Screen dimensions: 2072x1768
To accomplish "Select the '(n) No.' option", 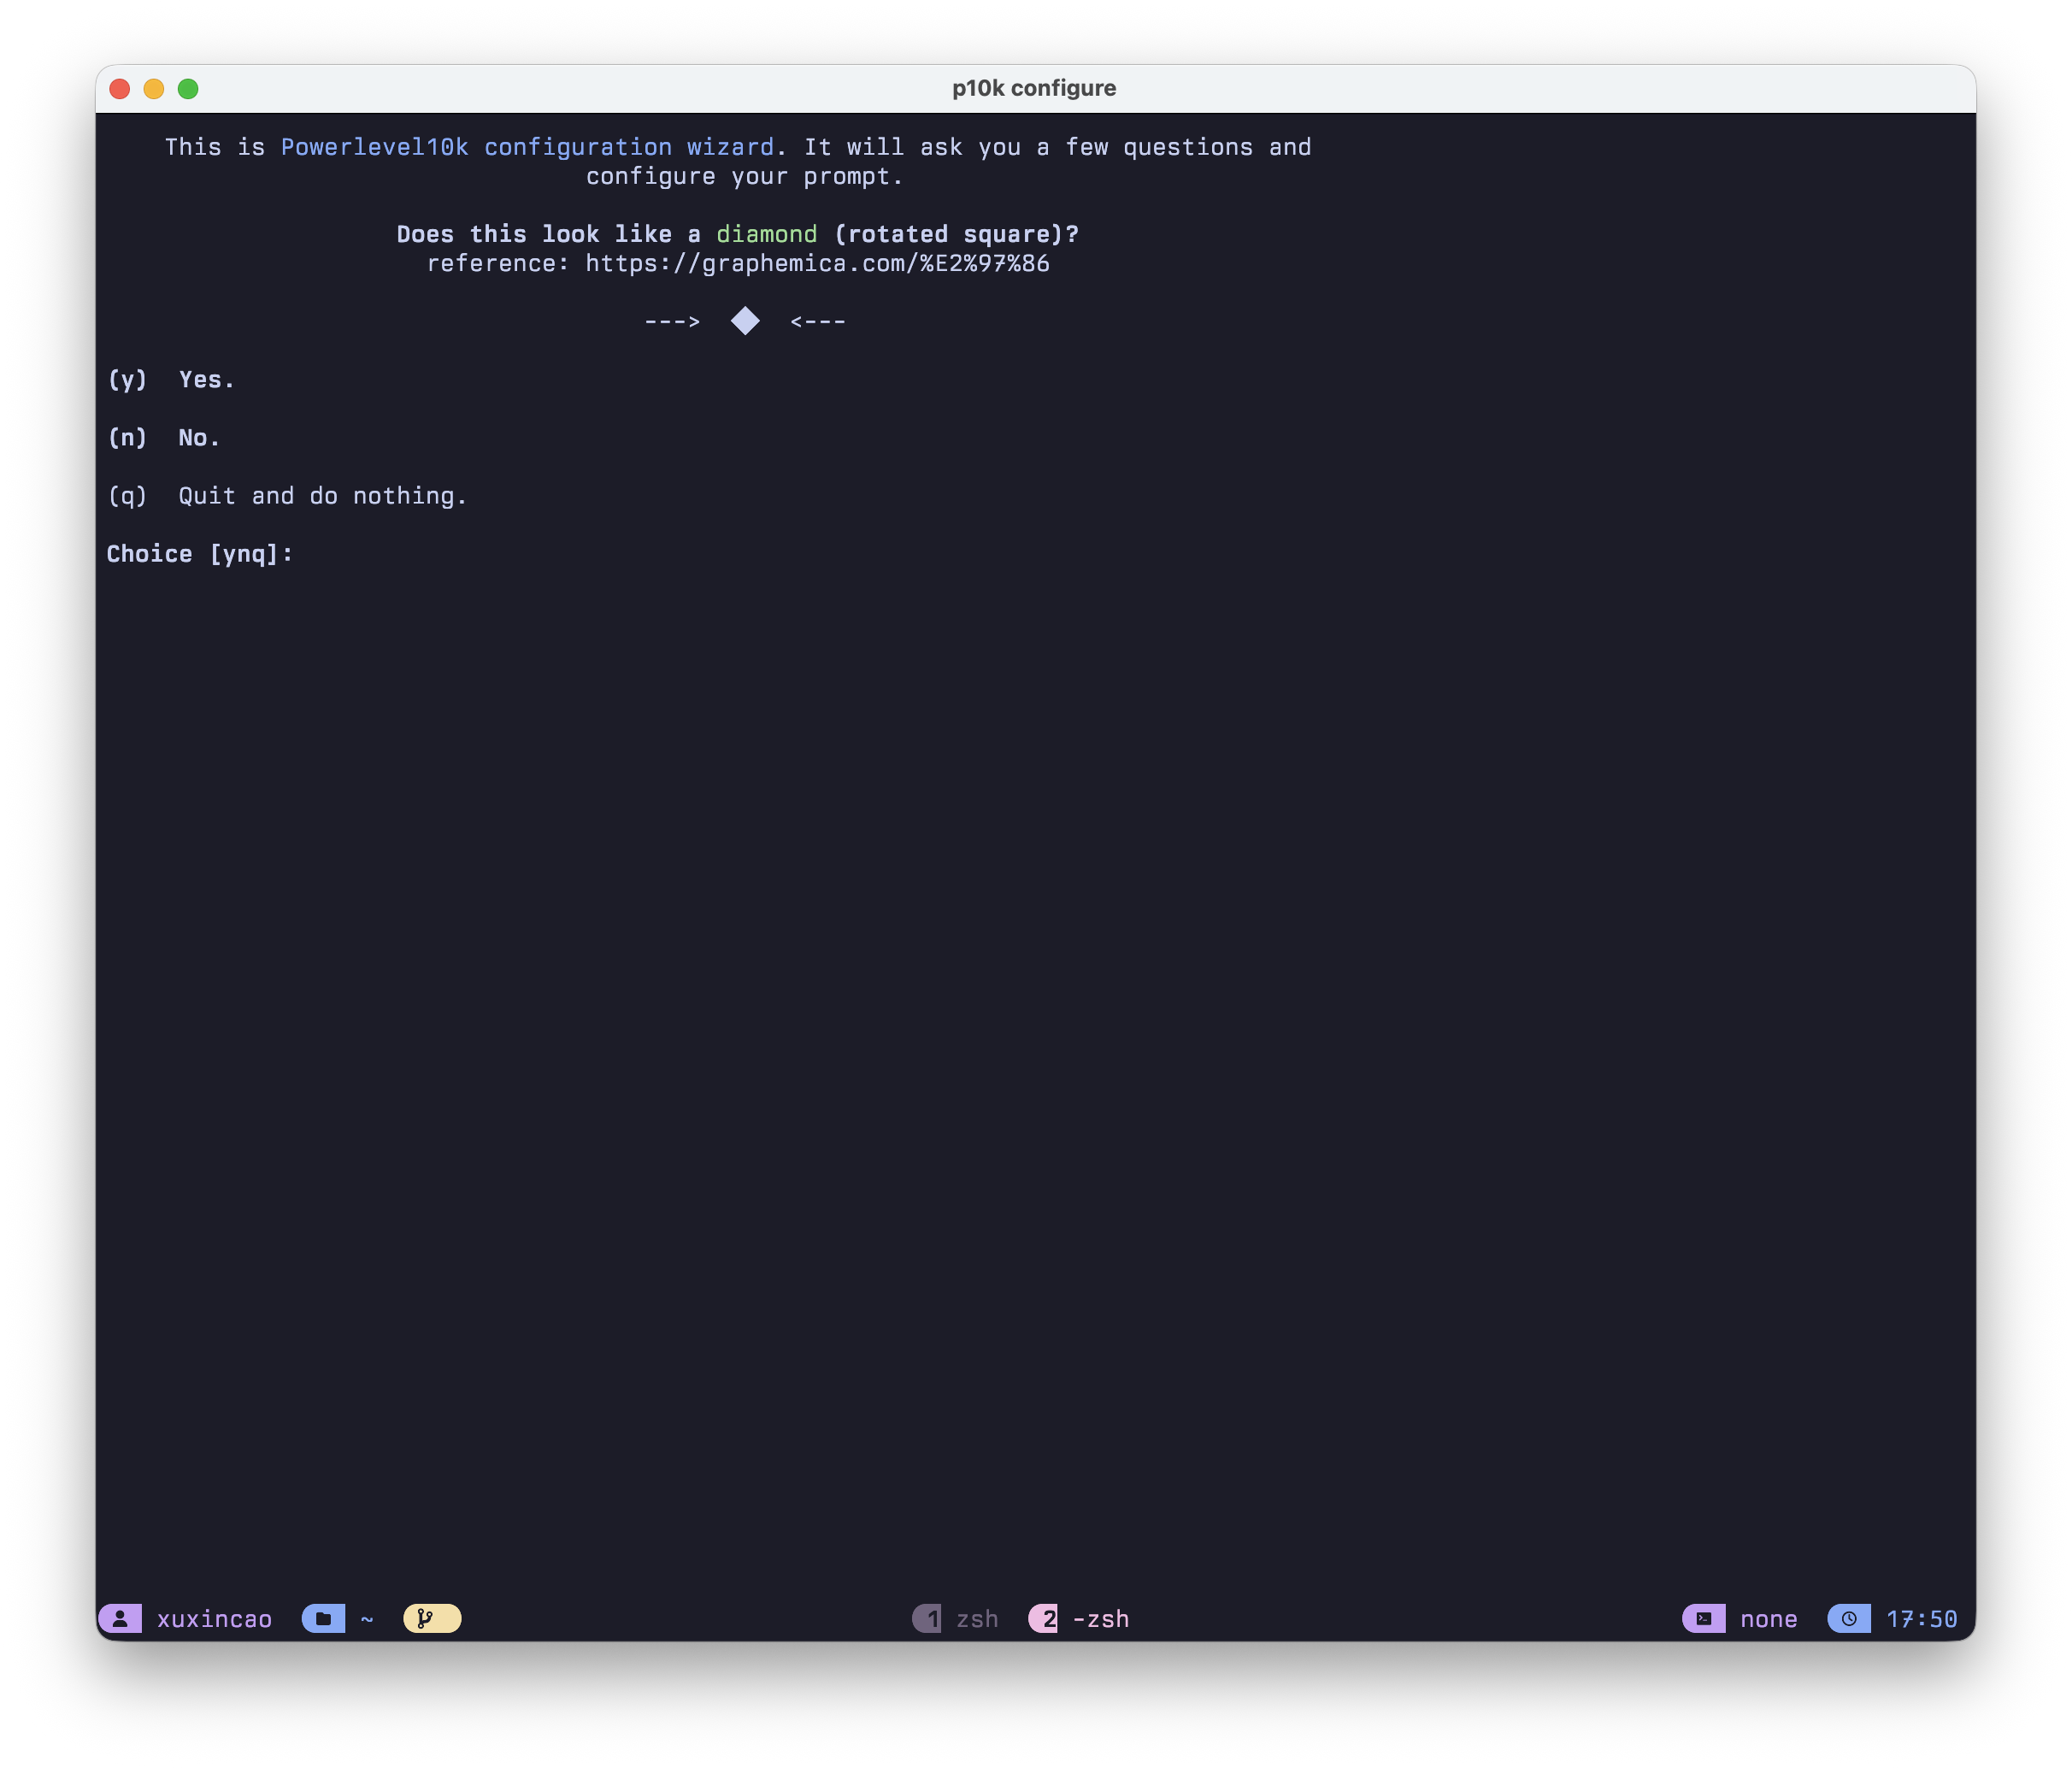I will [164, 438].
